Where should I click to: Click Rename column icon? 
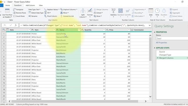[30, 16]
